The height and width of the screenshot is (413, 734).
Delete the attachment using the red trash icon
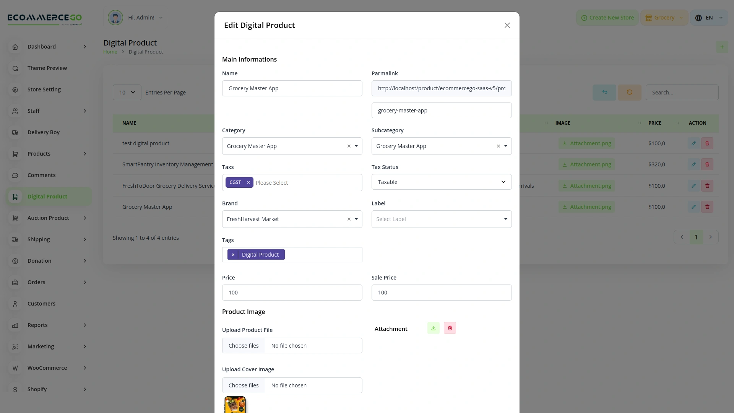tap(450, 328)
